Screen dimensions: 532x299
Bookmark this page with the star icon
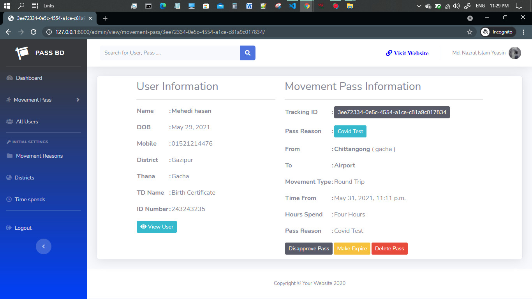click(470, 32)
